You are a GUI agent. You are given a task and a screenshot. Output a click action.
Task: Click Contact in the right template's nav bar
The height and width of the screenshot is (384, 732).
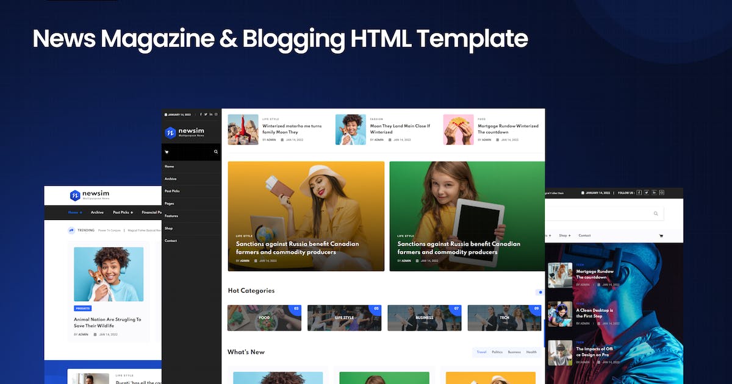coord(584,235)
